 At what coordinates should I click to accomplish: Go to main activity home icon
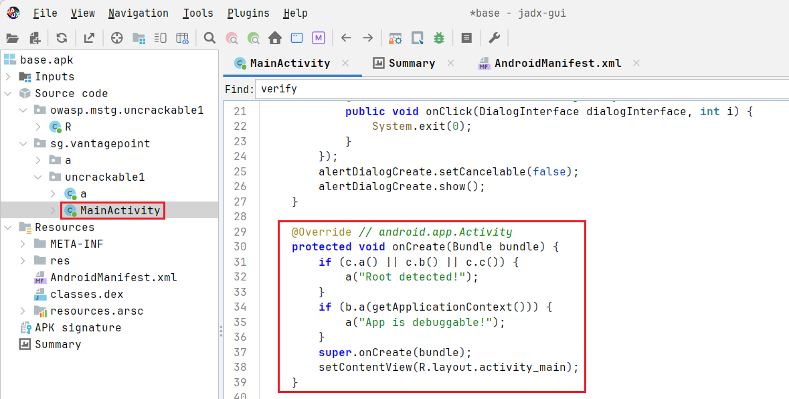point(275,38)
